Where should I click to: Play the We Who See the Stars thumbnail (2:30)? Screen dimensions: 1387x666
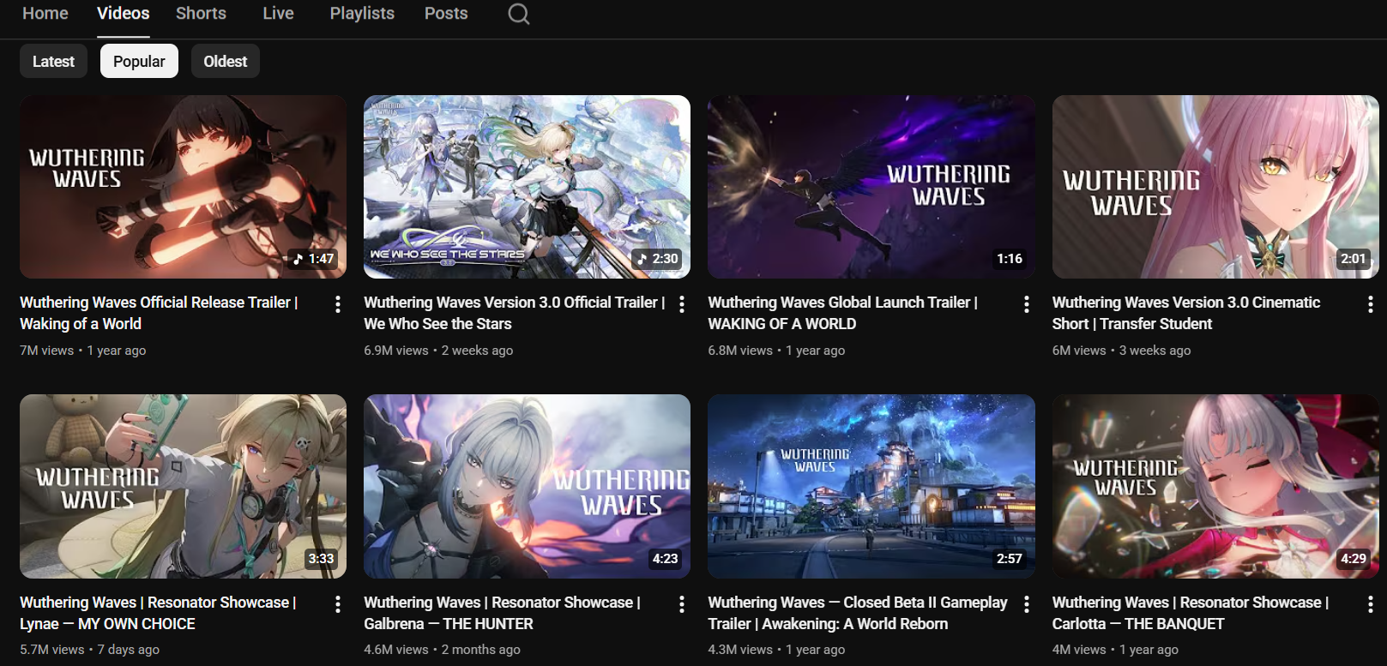tap(527, 187)
